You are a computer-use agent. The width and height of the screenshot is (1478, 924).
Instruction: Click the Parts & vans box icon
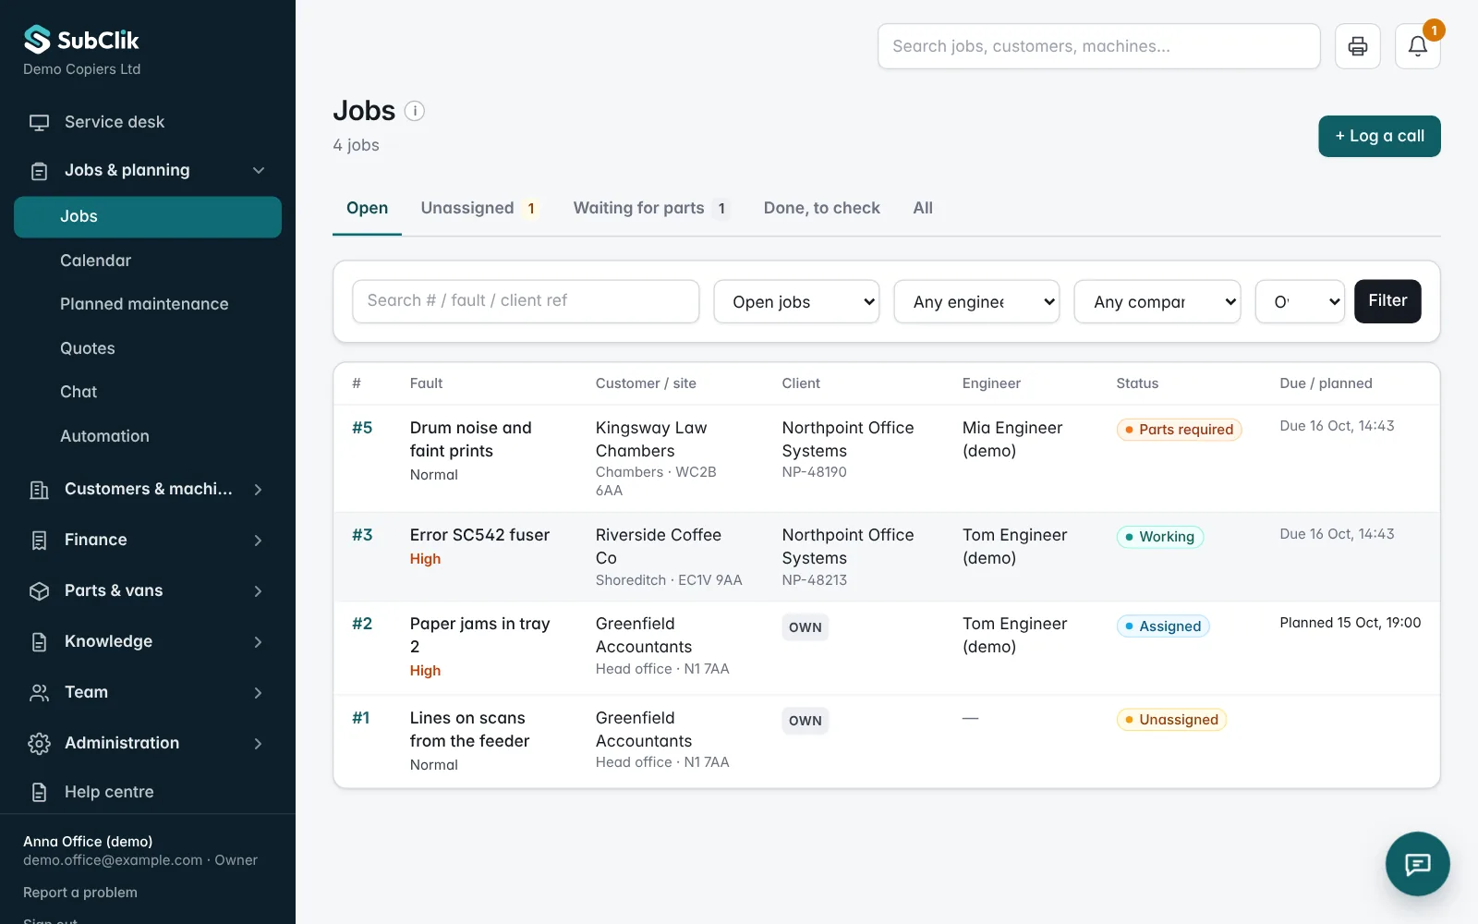tap(39, 591)
